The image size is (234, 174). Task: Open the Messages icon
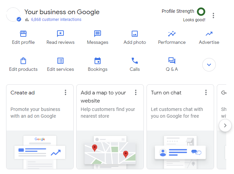click(98, 34)
